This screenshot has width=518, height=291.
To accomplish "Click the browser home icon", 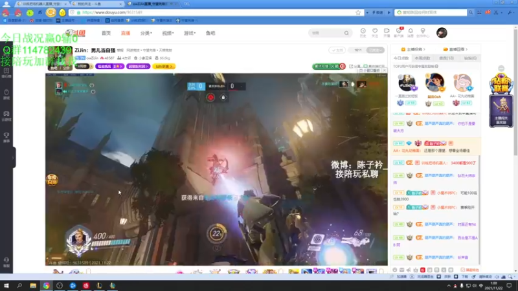I will [x=40, y=12].
